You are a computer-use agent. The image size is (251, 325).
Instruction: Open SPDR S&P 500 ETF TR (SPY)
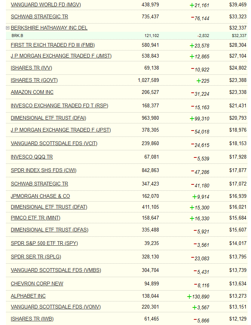[x=45, y=243]
